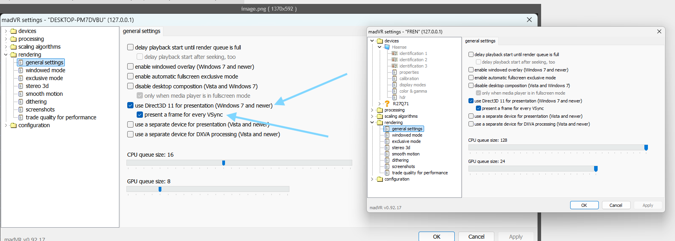
Task: Click the devices folder icon in the FREN window
Action: pos(380,41)
